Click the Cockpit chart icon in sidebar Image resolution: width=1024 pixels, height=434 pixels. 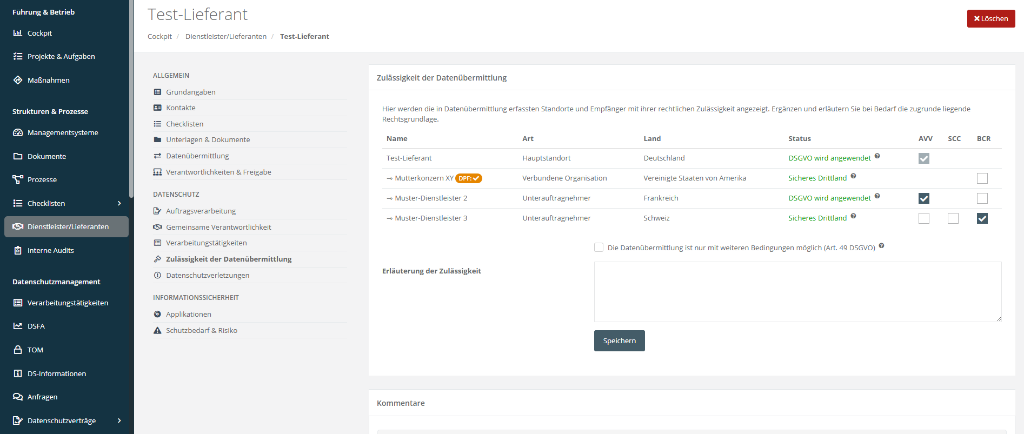(17, 33)
